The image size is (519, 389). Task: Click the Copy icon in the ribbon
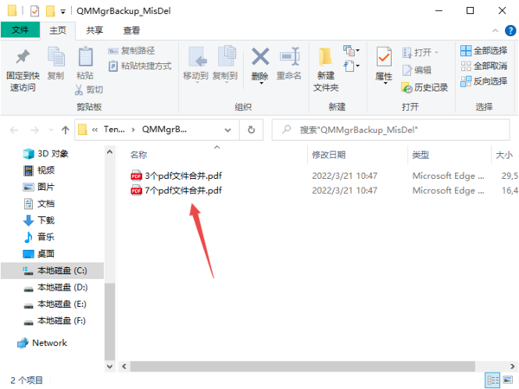tap(56, 56)
